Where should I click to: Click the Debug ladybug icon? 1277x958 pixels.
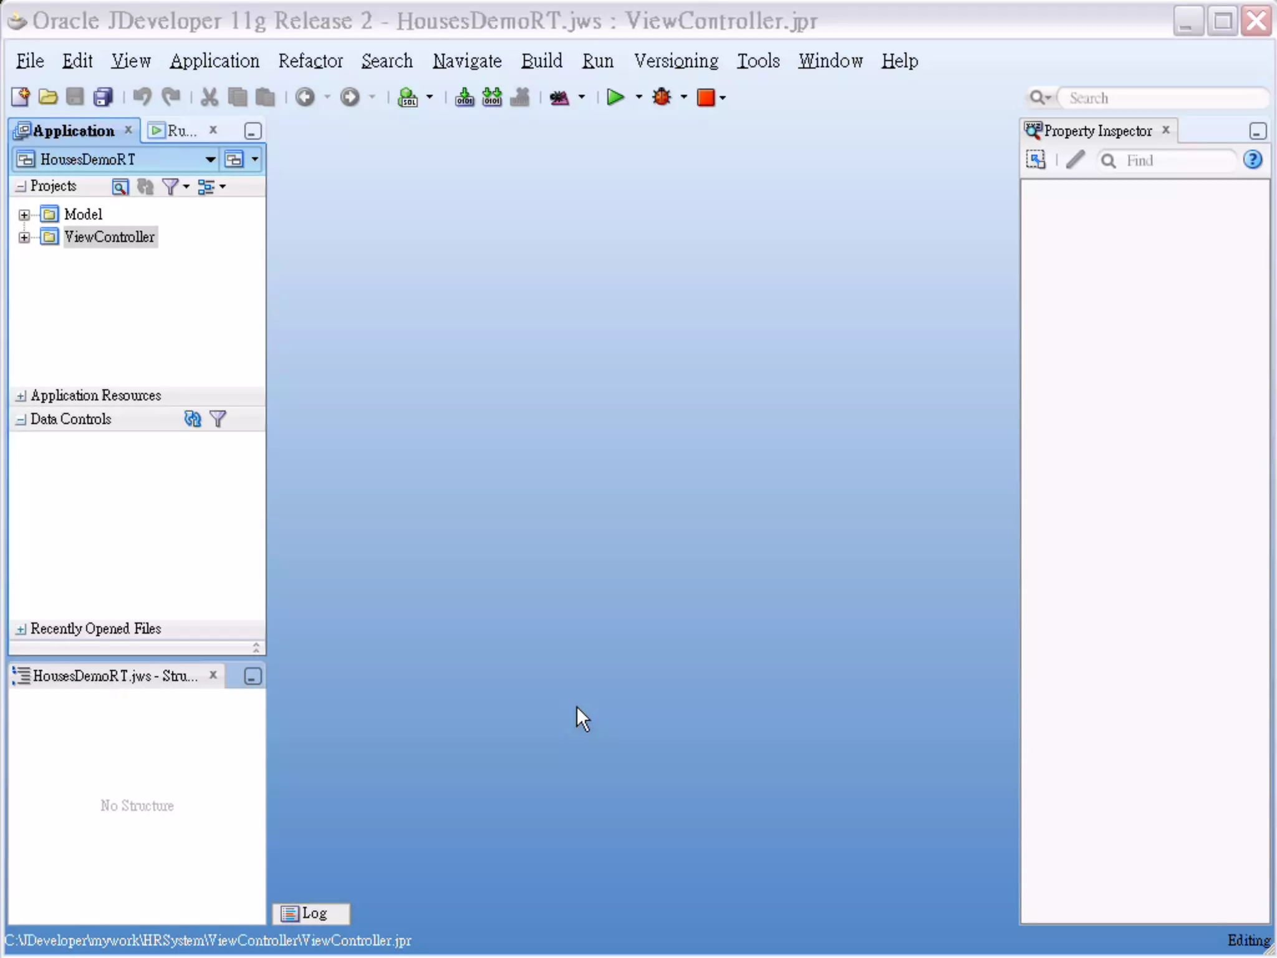click(662, 97)
